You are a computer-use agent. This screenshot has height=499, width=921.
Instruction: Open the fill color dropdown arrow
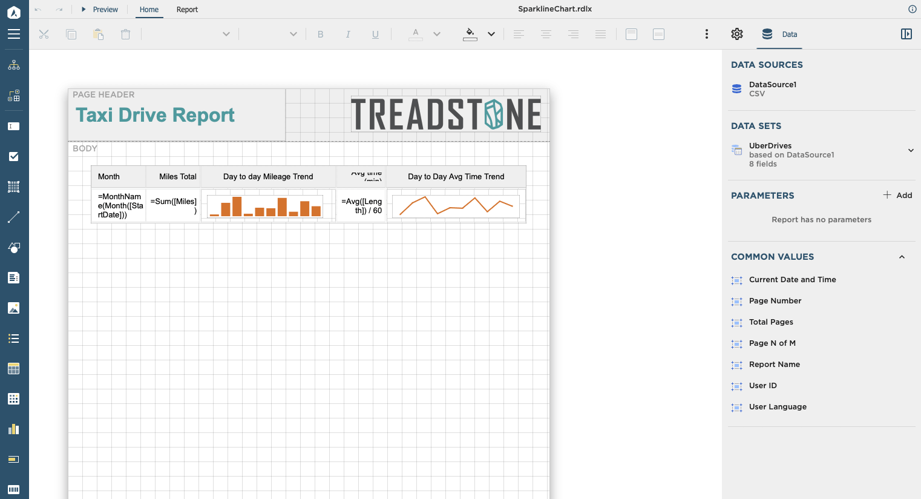pyautogui.click(x=491, y=34)
